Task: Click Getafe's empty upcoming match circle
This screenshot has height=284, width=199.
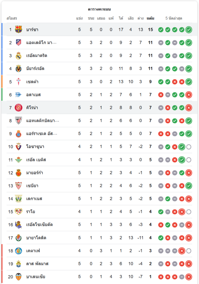Action: 189,251
